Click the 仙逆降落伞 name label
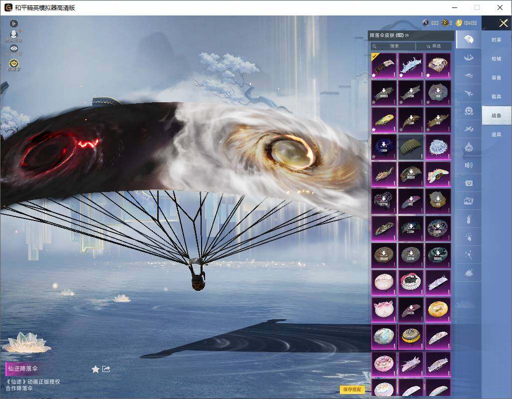 click(x=23, y=369)
